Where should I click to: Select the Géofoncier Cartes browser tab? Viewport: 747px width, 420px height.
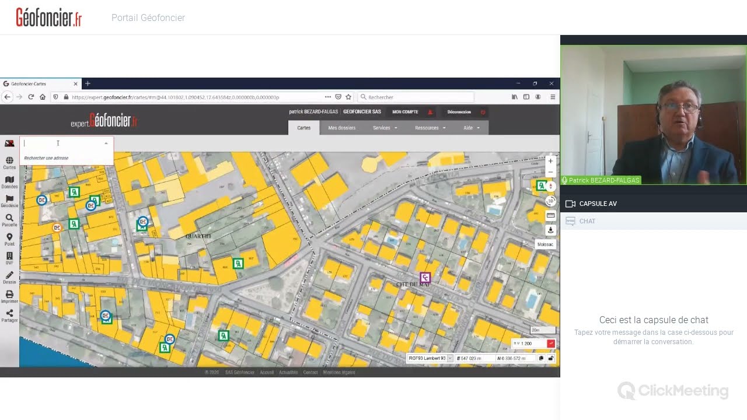pos(40,83)
